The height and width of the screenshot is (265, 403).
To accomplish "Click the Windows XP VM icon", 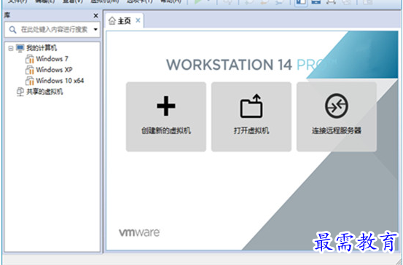I will 30,70.
